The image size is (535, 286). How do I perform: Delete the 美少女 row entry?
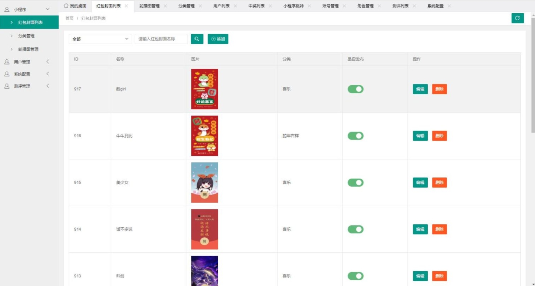[439, 182]
